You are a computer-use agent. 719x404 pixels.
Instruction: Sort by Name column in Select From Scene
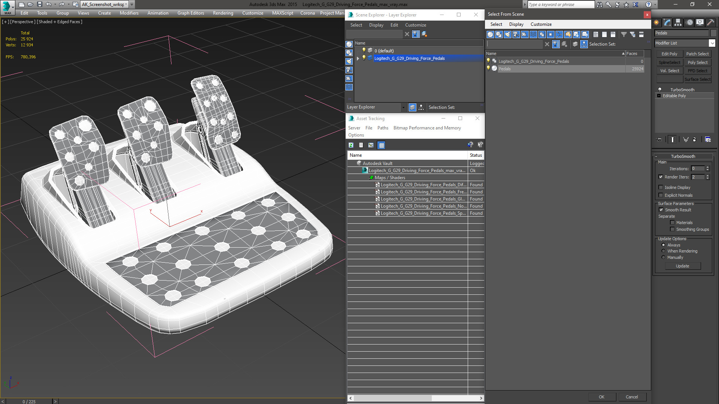pos(555,53)
